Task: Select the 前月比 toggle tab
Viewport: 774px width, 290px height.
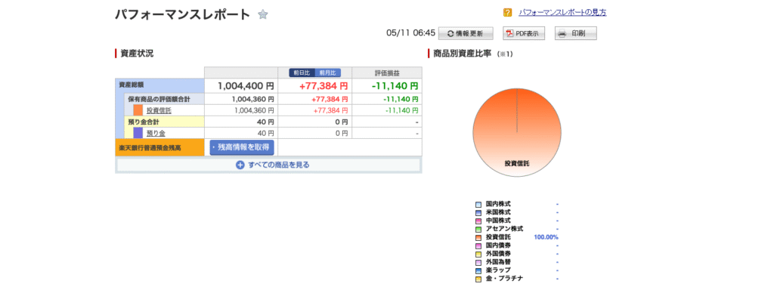Action: (327, 72)
